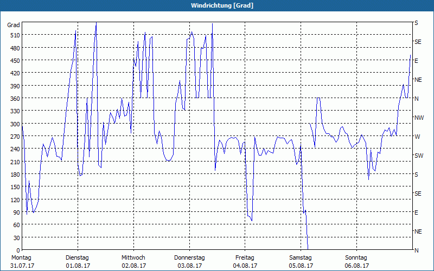Click the 'NE' compass label between 390 and 420
This screenshot has width=434, height=271.
coord(418,80)
